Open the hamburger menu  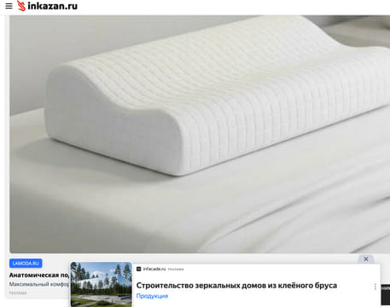(x=9, y=6)
